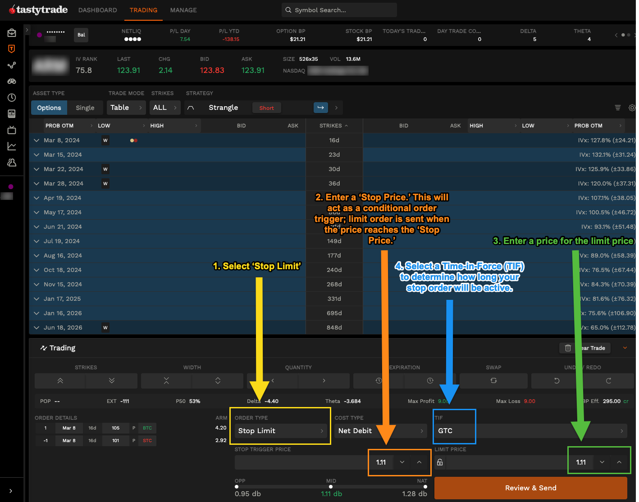Viewport: 639px width, 502px height.
Task: Click the MID price slider point
Action: (331, 487)
